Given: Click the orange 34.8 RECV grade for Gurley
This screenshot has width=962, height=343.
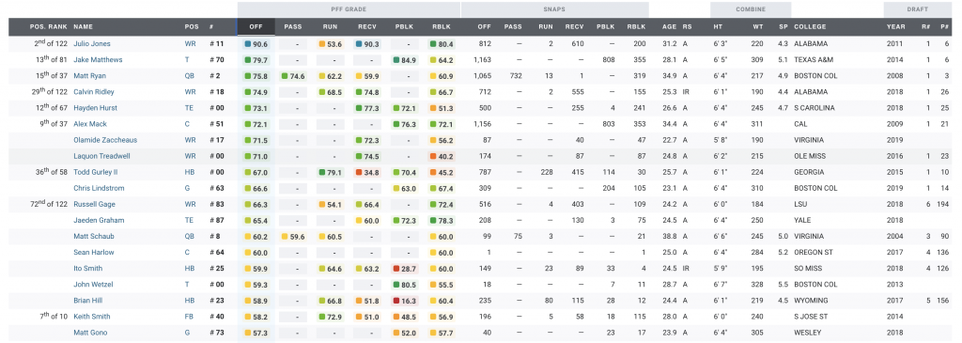Looking at the screenshot, I should (x=367, y=172).
